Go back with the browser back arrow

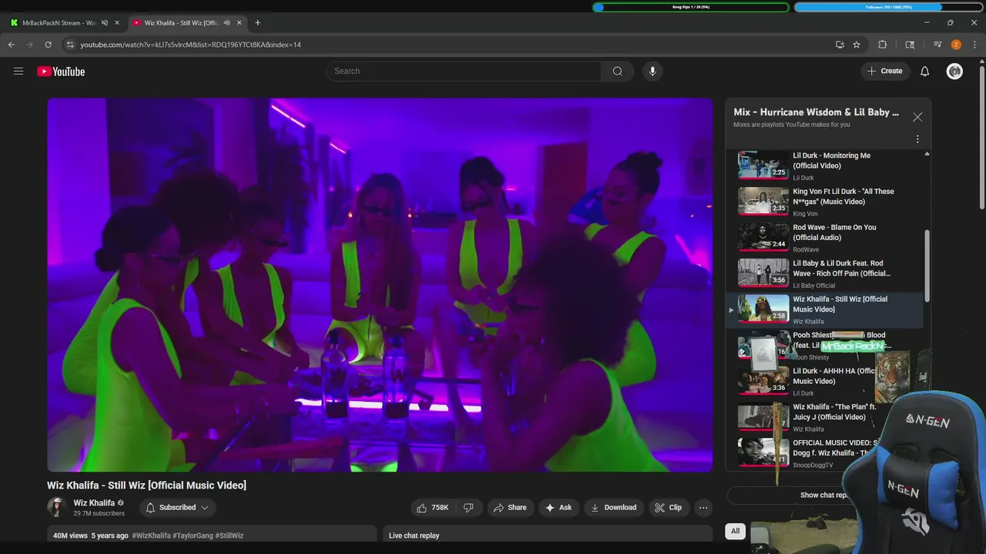(12, 45)
